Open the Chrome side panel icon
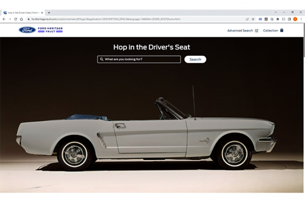Viewport: 305px width, 203px height. pyautogui.click(x=289, y=19)
